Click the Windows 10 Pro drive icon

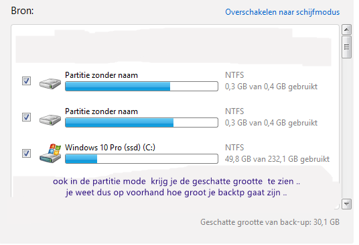coord(50,153)
